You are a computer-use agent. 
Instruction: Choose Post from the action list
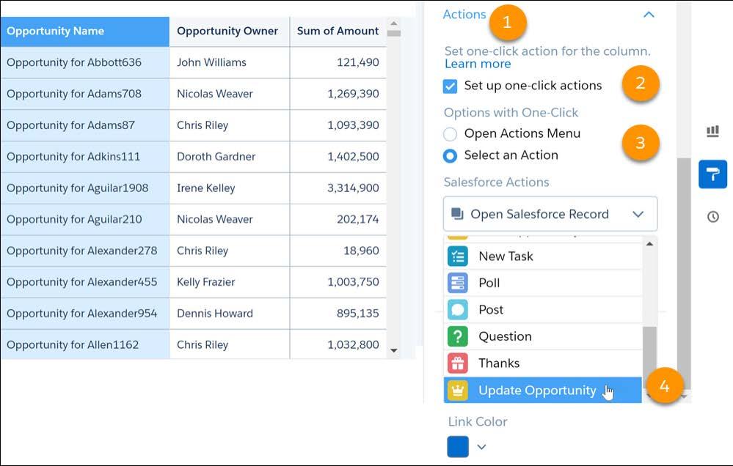click(x=543, y=310)
